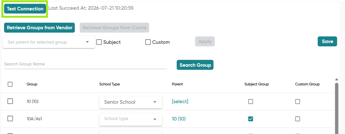
Task: Click the [select] parent link for 10 (10)
Action: click(180, 101)
